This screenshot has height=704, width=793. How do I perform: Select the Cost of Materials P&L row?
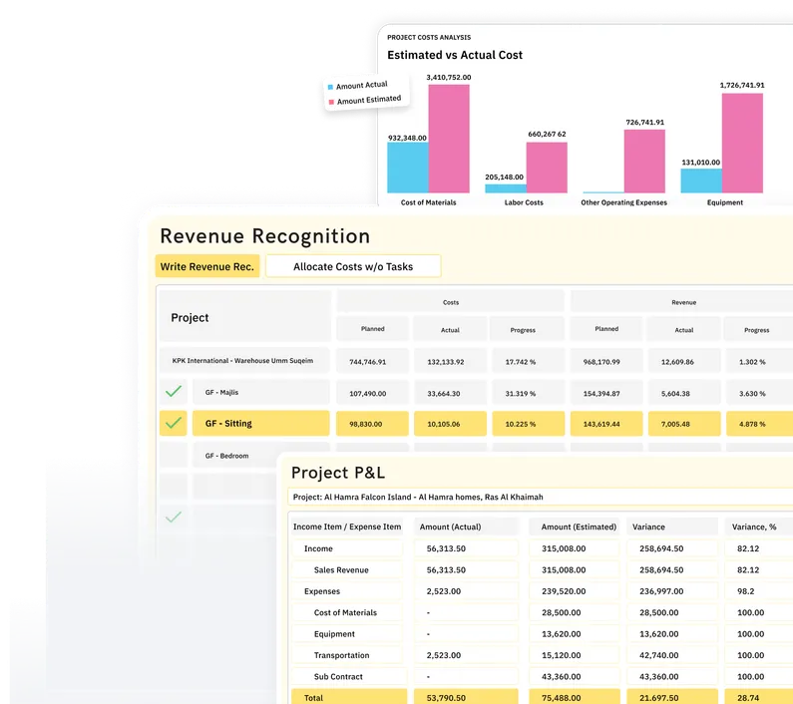(x=347, y=612)
